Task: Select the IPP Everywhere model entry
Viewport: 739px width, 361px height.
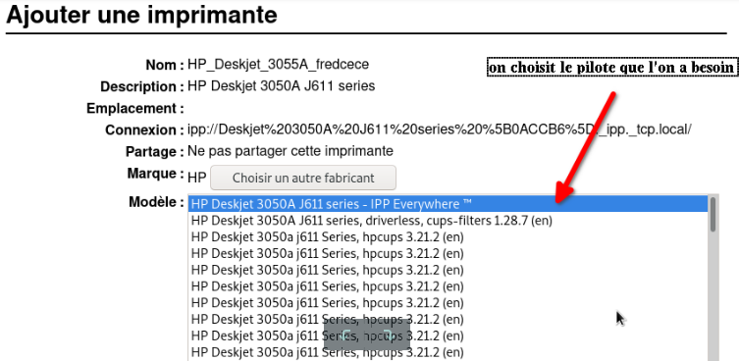Action: point(449,204)
